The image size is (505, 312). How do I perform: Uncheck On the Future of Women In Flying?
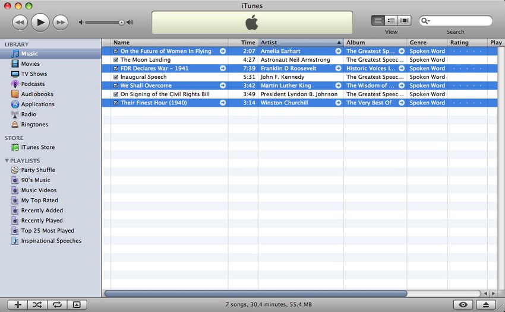point(116,51)
